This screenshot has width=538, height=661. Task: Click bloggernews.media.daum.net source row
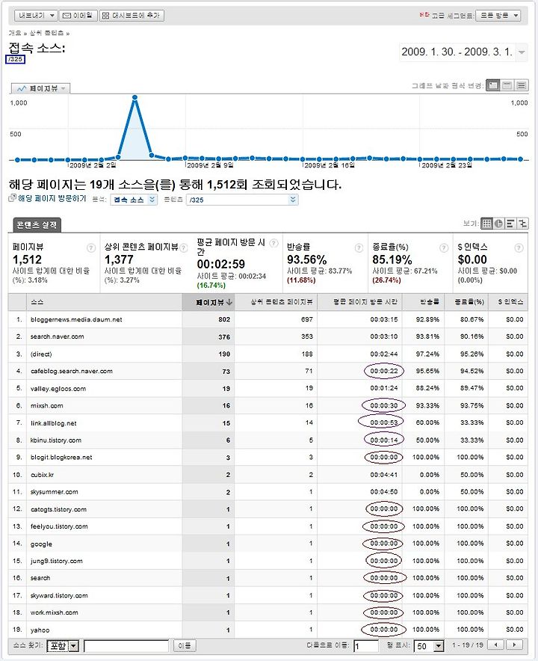pos(268,319)
